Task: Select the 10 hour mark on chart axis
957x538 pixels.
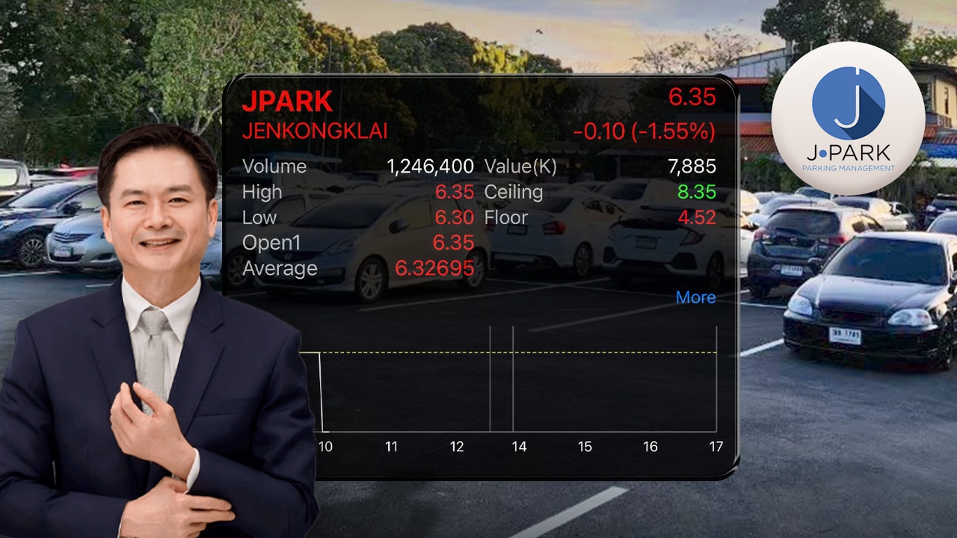Action: (325, 447)
